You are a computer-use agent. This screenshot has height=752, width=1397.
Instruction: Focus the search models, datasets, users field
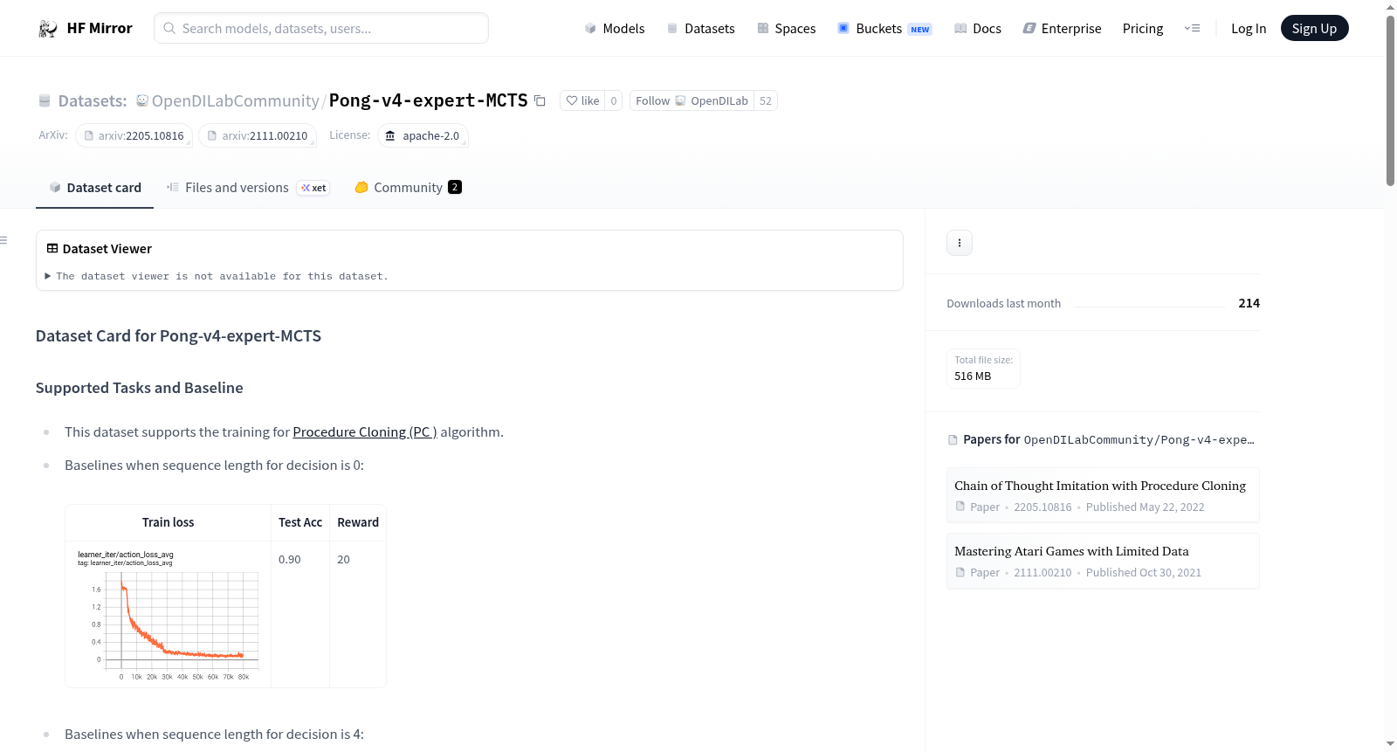tap(321, 29)
